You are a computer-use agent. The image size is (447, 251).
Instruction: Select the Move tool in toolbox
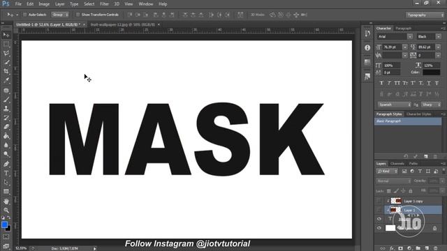[x=6, y=35]
